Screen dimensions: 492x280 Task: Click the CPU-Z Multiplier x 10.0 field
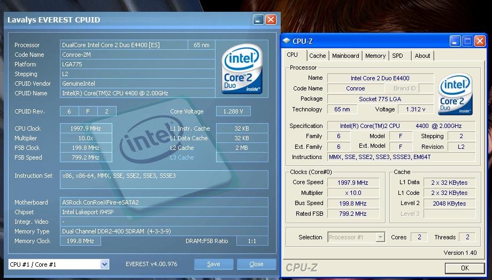click(353, 193)
